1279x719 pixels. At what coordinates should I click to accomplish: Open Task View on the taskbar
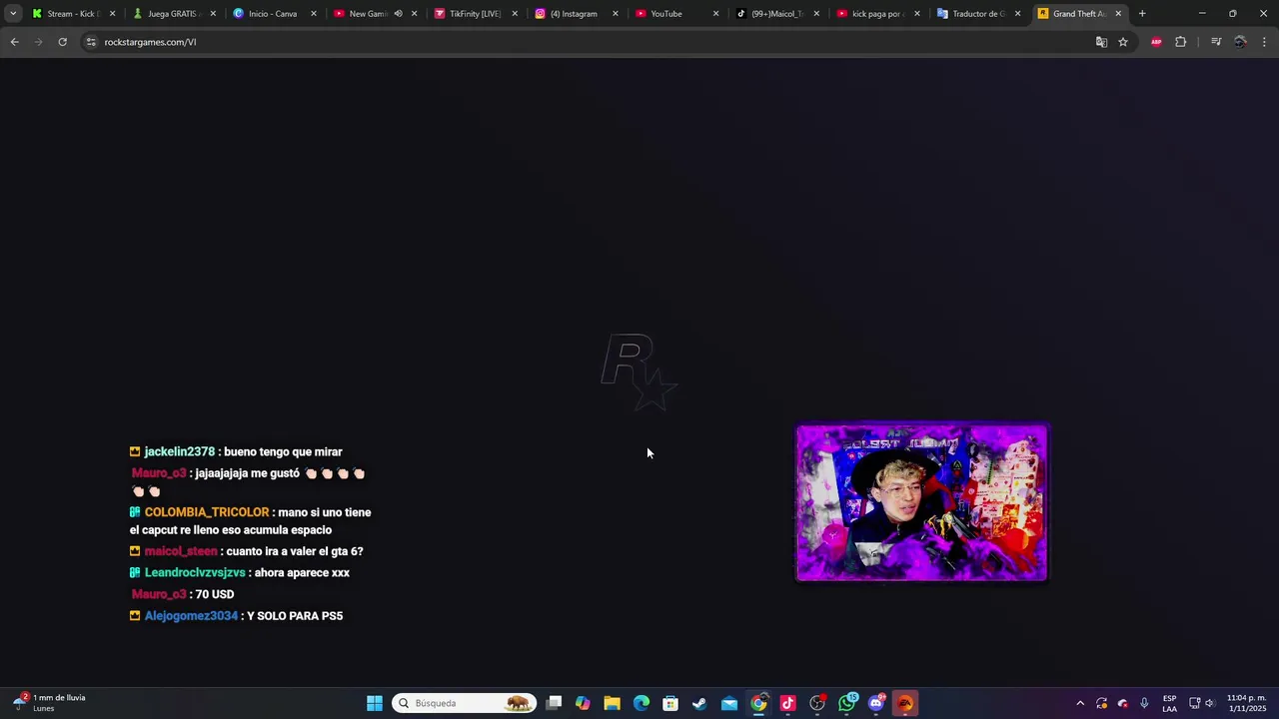click(554, 703)
